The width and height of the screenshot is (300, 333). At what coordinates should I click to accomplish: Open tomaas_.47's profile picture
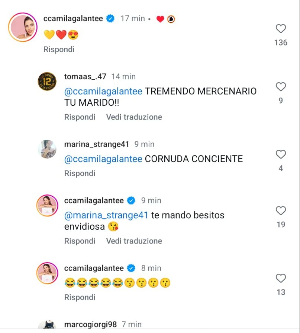(x=47, y=81)
